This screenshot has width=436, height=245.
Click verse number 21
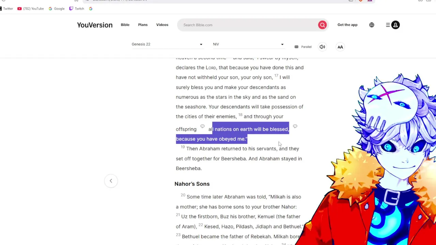(178, 215)
